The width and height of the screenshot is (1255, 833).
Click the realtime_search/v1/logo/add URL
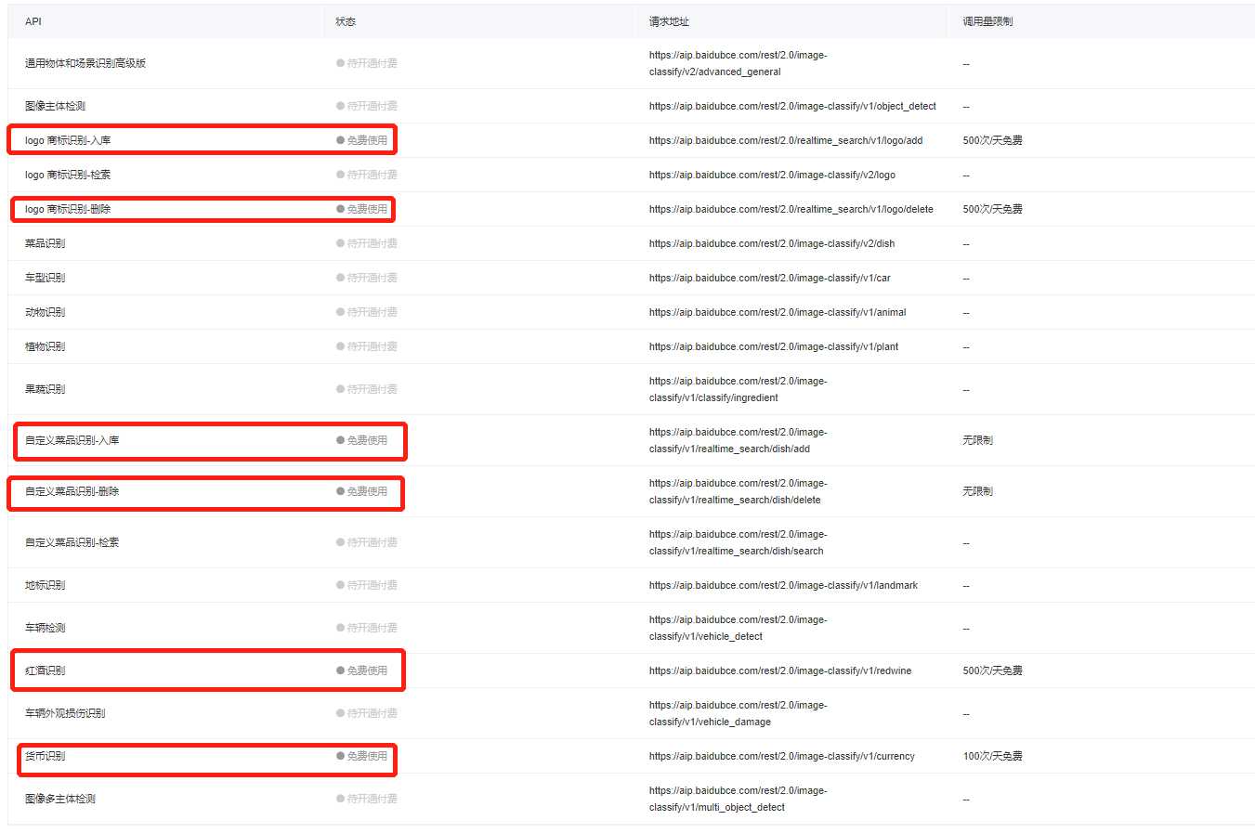(786, 140)
